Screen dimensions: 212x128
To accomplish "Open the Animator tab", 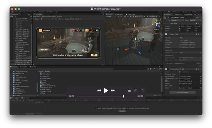I will (119, 14).
